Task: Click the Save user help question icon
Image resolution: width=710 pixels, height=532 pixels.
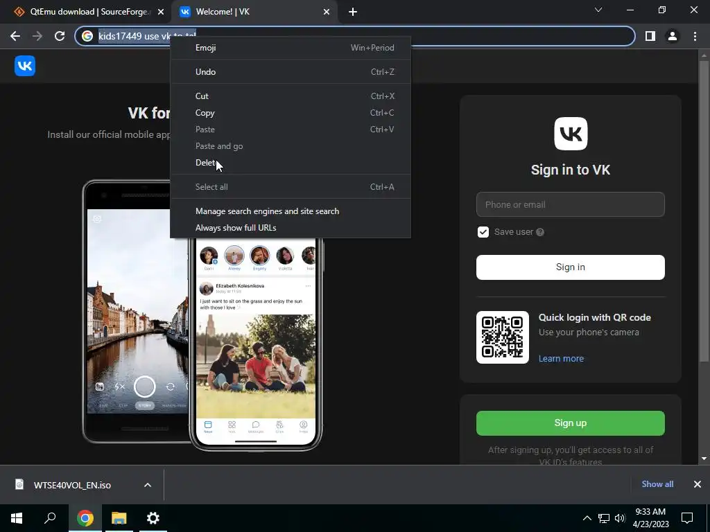Action: 539,232
